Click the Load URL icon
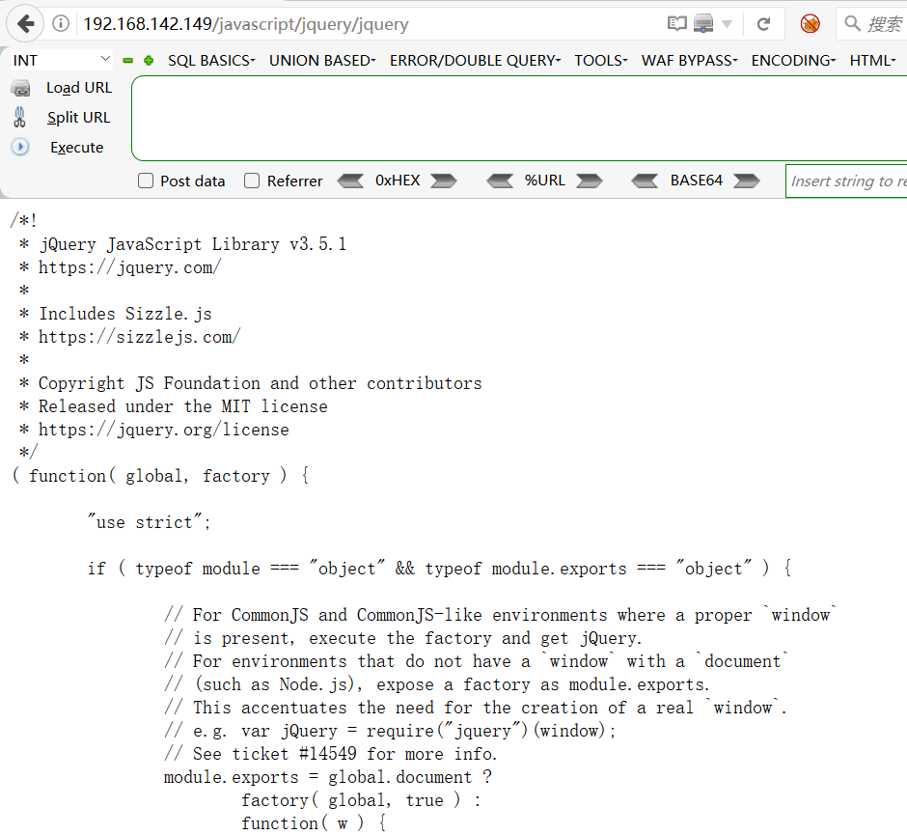 pos(20,87)
